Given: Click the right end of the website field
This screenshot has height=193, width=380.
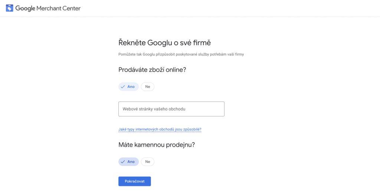Looking at the screenshot, I should (x=219, y=109).
